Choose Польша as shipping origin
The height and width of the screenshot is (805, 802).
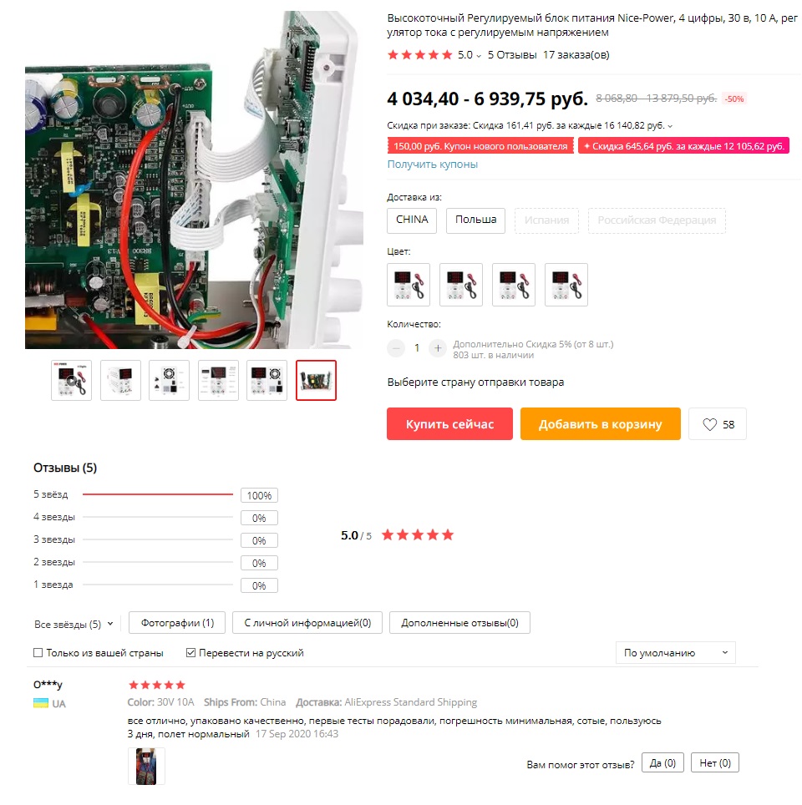475,220
